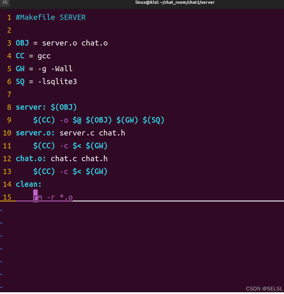284x294 pixels.
Task: Click the terminal title bar text
Action: (x=175, y=2)
